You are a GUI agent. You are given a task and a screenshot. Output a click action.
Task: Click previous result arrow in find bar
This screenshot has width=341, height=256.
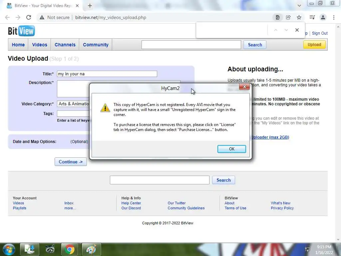(276, 30)
